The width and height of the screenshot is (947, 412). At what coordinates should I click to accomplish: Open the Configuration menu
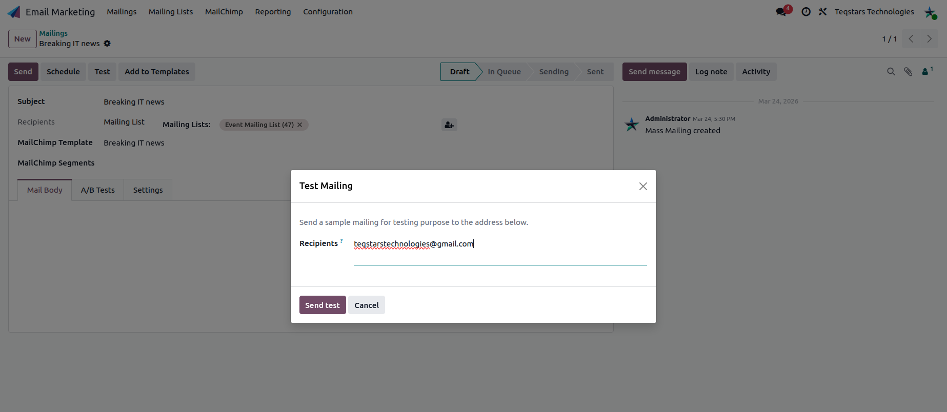[x=328, y=12]
